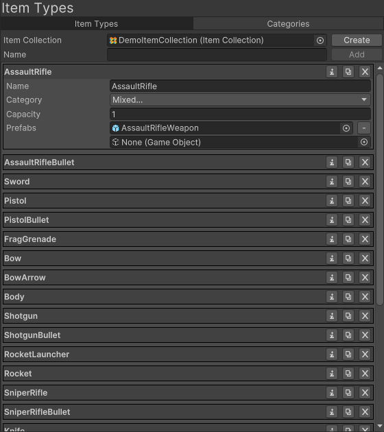Screen dimensions: 384x432
Task: Switch to the Categories tab
Action: pyautogui.click(x=288, y=24)
